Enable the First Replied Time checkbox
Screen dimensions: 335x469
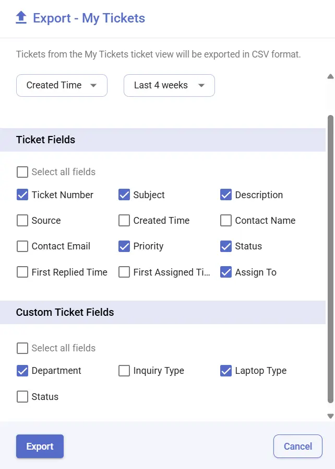point(22,272)
